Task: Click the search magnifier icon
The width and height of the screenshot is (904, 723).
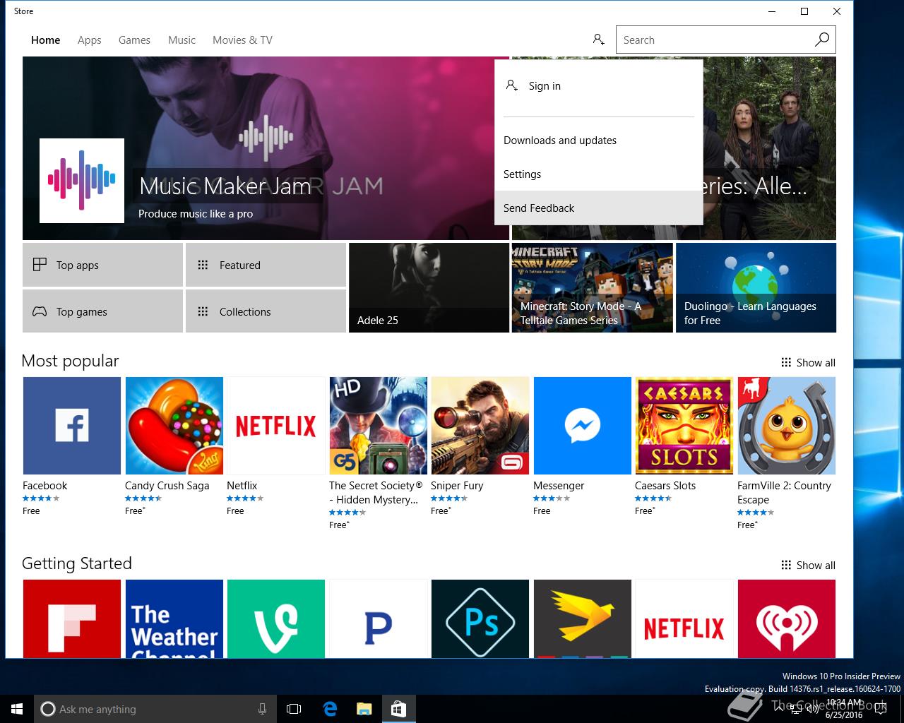Action: coord(821,40)
